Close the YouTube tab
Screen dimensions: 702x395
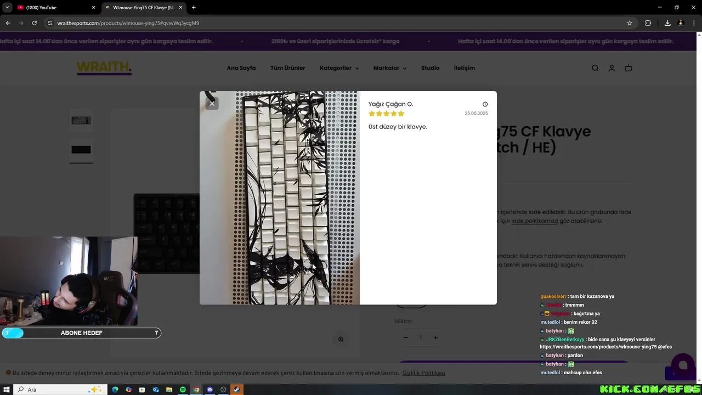(93, 8)
